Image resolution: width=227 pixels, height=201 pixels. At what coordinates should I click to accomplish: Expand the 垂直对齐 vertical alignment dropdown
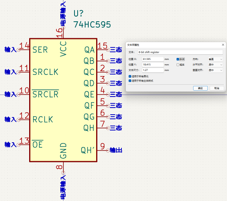click(215, 70)
